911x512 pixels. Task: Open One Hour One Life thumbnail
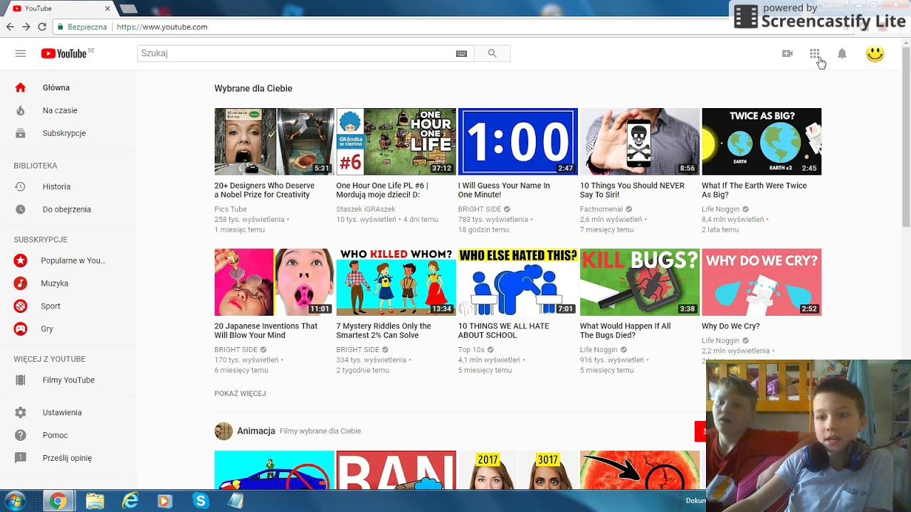tap(396, 142)
